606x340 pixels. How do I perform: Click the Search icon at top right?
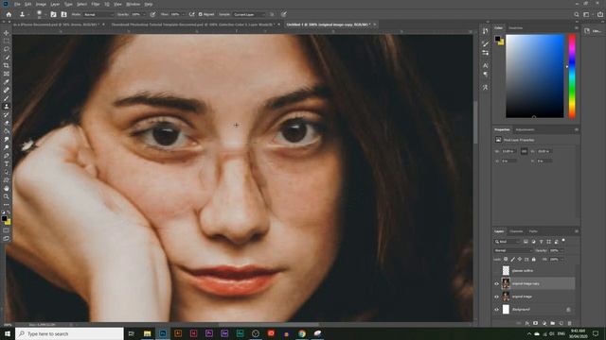tap(577, 14)
